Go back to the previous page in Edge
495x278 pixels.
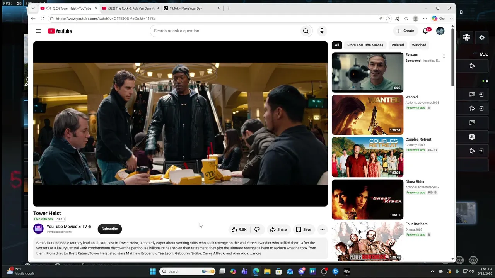33,19
